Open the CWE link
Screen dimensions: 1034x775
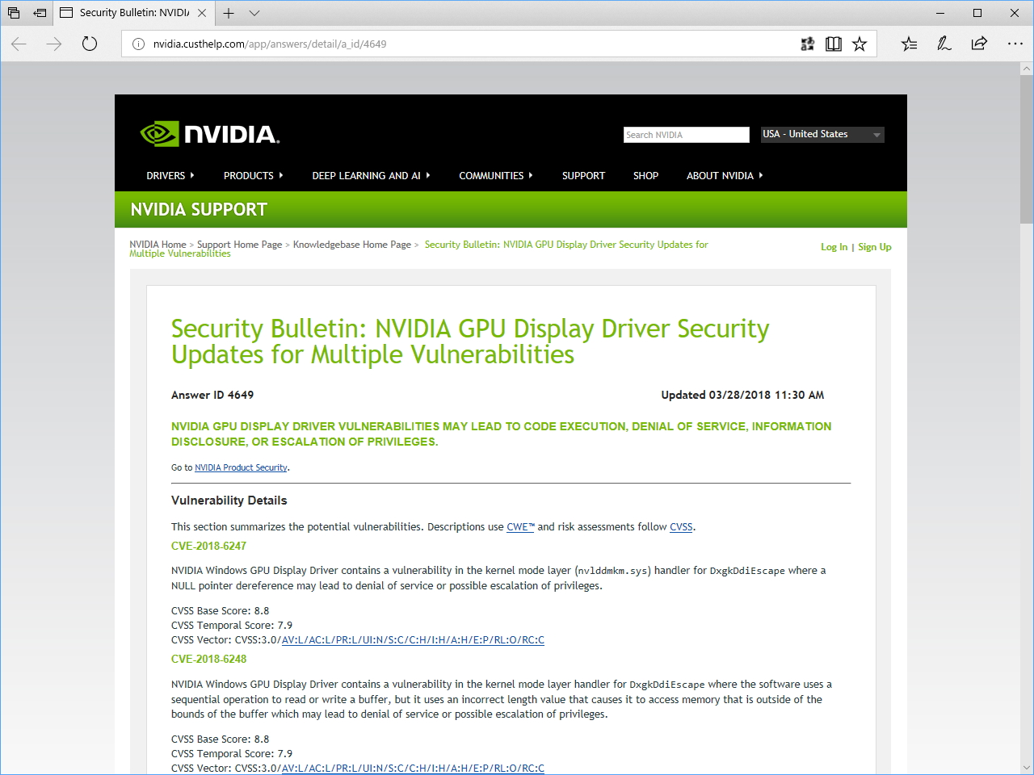(x=521, y=527)
